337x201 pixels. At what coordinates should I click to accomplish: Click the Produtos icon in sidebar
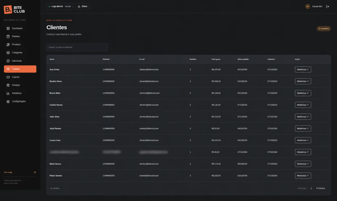[x=8, y=44]
